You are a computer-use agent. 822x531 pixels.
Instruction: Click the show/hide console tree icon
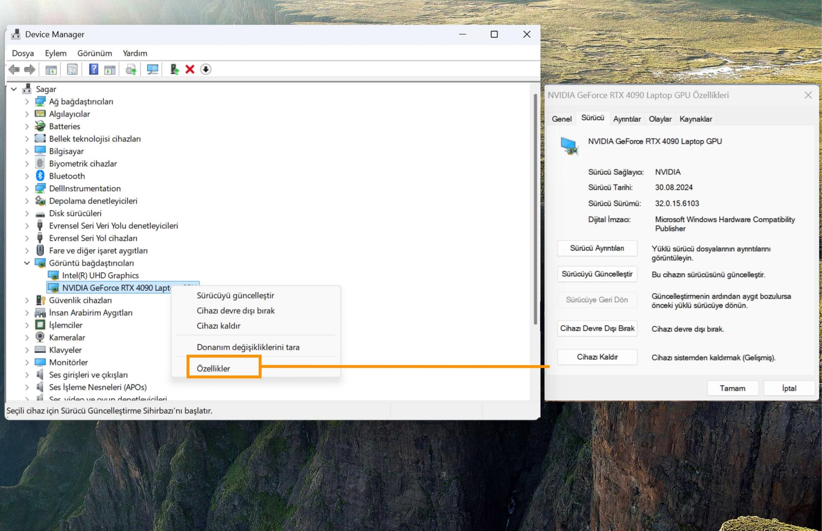click(x=51, y=69)
